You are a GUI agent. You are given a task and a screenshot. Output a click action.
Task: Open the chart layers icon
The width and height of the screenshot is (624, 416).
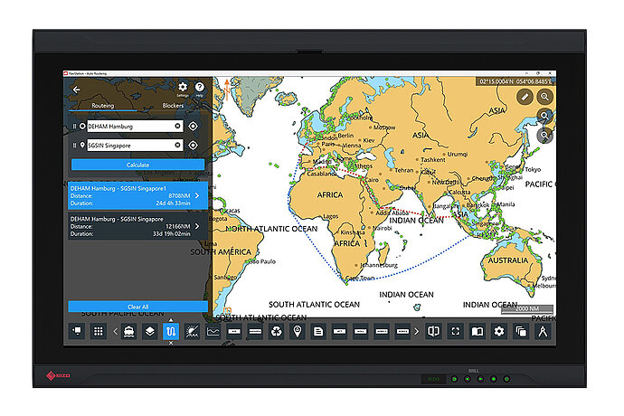[x=149, y=331]
